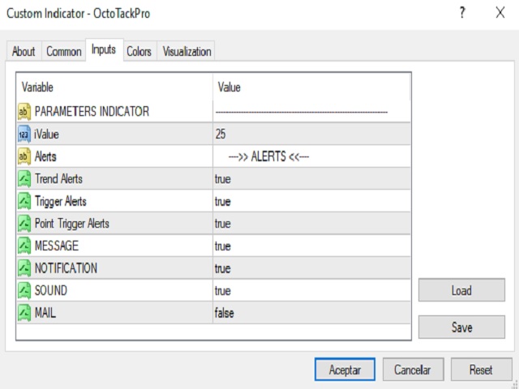Click the boolean icon beside SOUND
The height and width of the screenshot is (389, 519).
coord(24,290)
